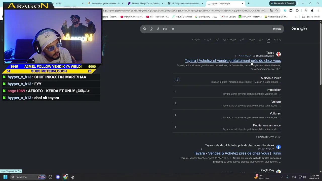Switch to the kz ecouteur gamer wireless tab
The width and height of the screenshot is (322, 181).
point(105,4)
